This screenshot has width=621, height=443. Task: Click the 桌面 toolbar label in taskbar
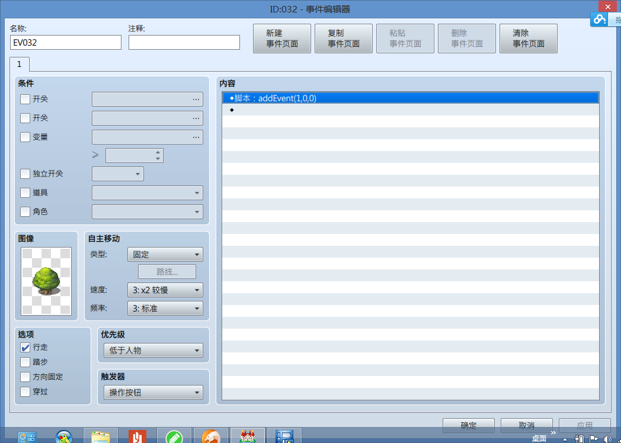click(x=539, y=439)
